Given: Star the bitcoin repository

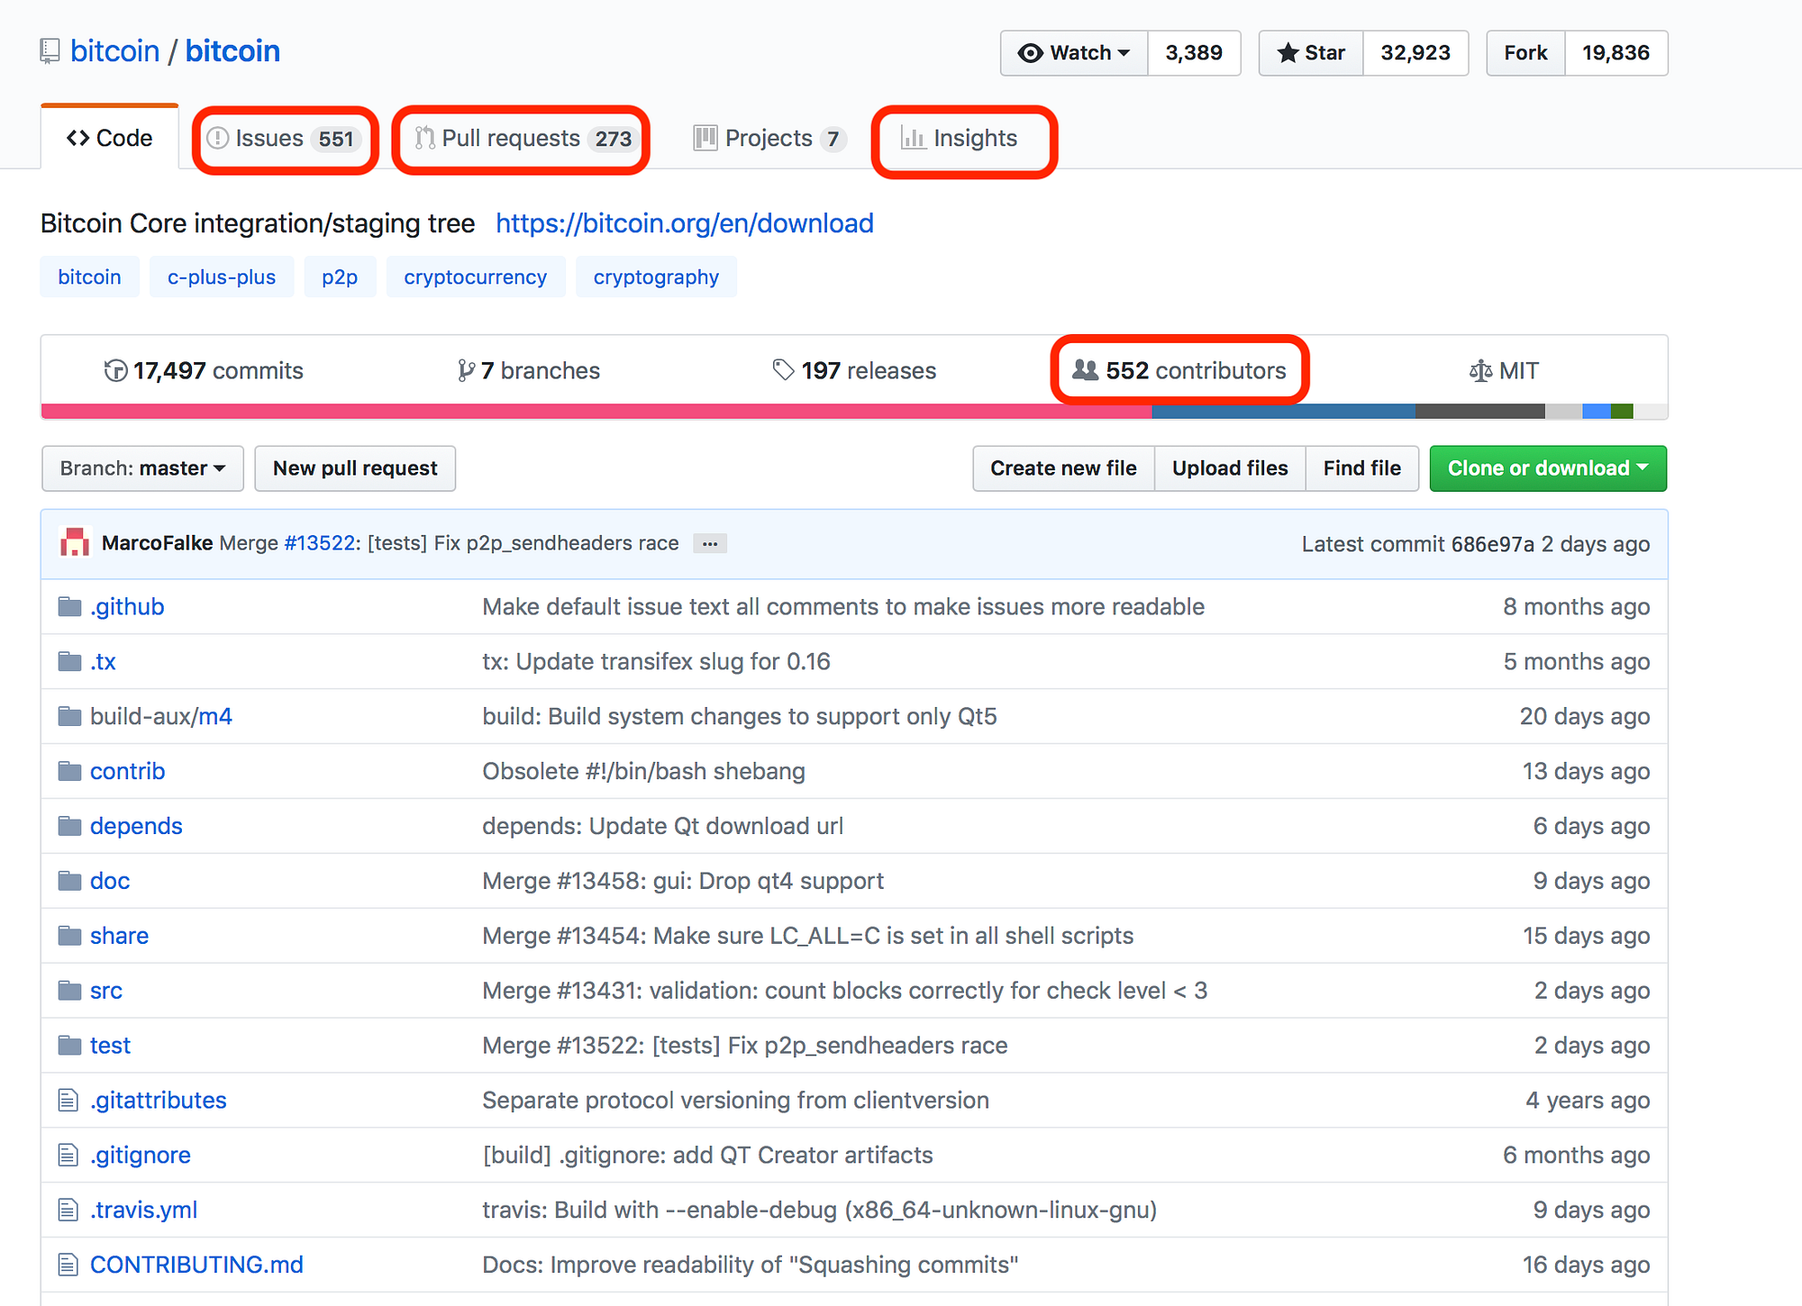Looking at the screenshot, I should [1311, 53].
